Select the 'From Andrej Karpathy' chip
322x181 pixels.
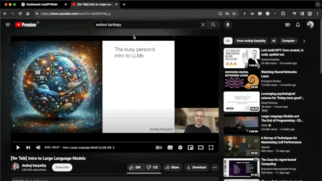click(251, 41)
